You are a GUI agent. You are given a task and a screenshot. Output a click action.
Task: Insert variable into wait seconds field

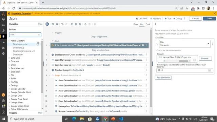pos(210,70)
